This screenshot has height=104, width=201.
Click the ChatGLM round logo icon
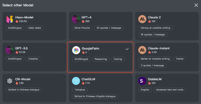click(76, 81)
